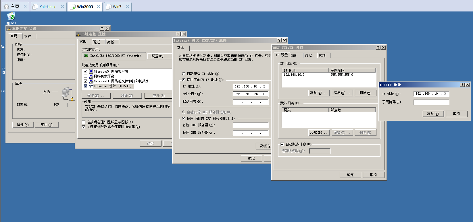Select 自动获得 IP 地址 radio button
Viewport: 473px width, 222px height.
click(184, 74)
